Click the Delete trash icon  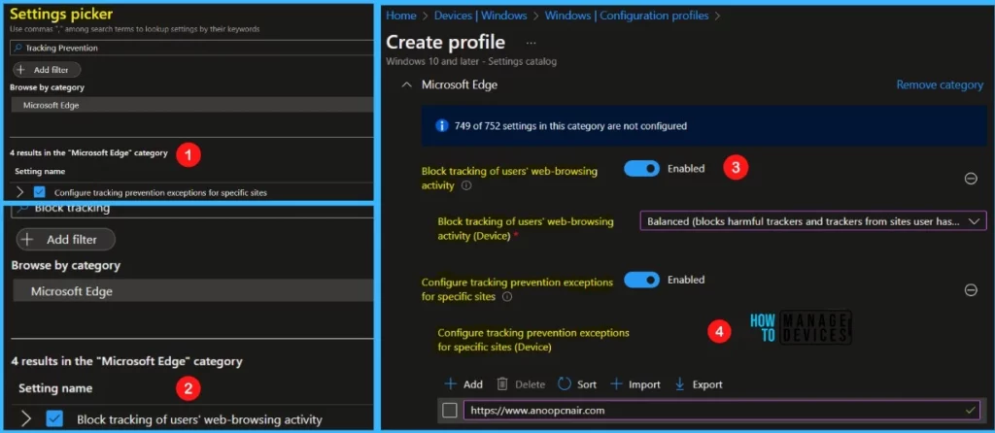(x=502, y=383)
